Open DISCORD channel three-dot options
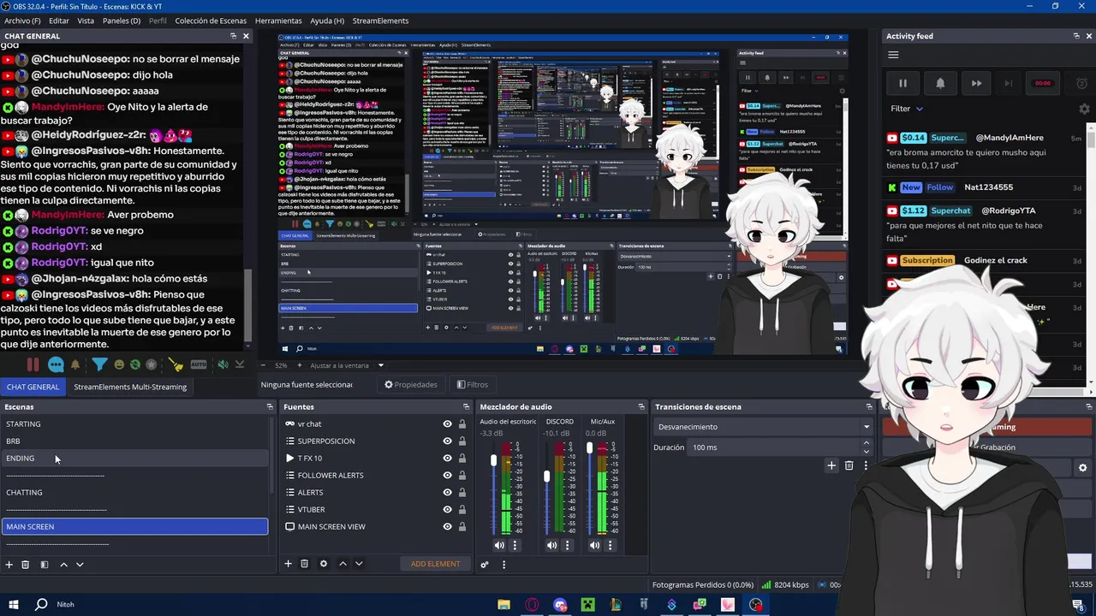The image size is (1096, 616). [567, 545]
